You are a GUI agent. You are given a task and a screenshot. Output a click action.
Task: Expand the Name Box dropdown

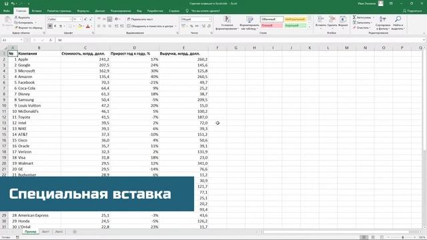[x=21, y=40]
